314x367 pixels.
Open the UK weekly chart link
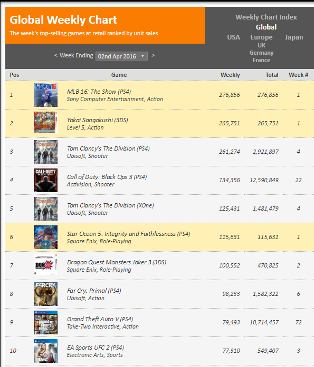pyautogui.click(x=261, y=45)
